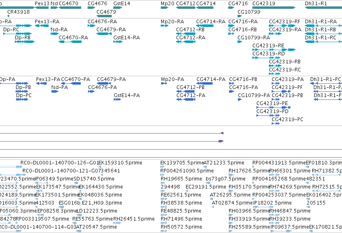Open the GstE14-RA transcript

pos(118,42)
